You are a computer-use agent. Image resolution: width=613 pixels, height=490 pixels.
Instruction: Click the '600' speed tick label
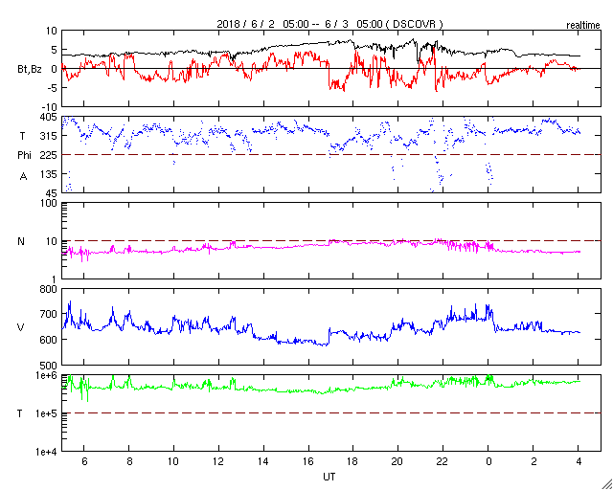(50, 340)
